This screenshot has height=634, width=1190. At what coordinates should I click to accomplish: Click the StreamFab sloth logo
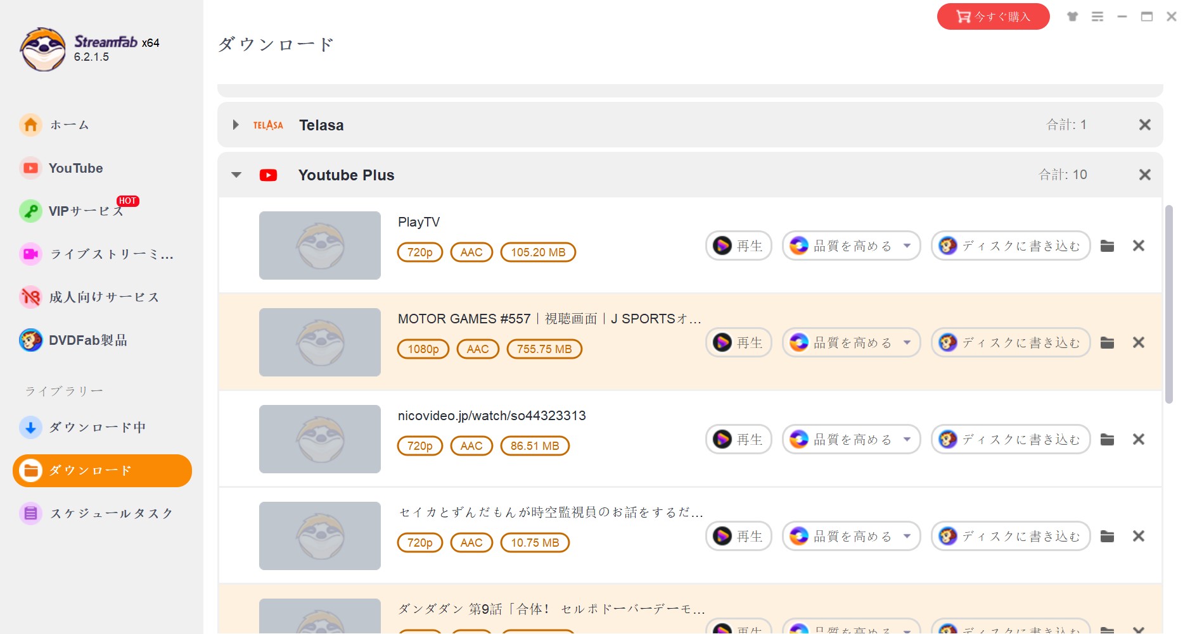click(x=43, y=49)
